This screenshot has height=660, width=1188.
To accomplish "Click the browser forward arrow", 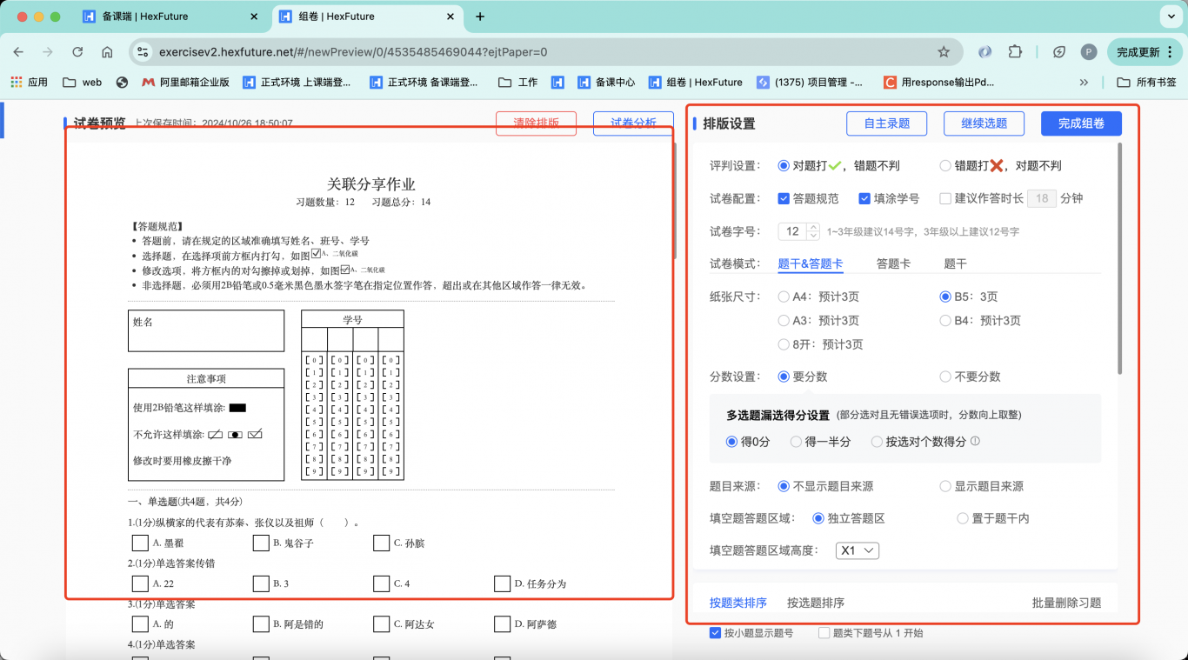I will click(48, 52).
